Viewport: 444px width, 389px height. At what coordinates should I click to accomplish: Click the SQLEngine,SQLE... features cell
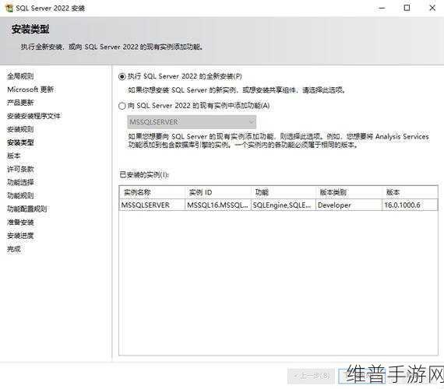coord(284,205)
